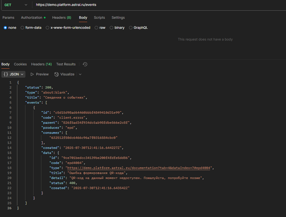Click the JSON braces icon
Image resolution: width=286 pixels, height=217 pixels.
click(x=6, y=74)
